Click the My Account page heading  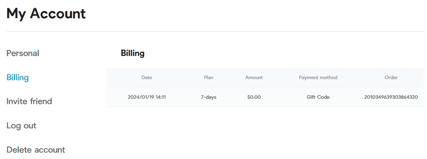pos(46,14)
